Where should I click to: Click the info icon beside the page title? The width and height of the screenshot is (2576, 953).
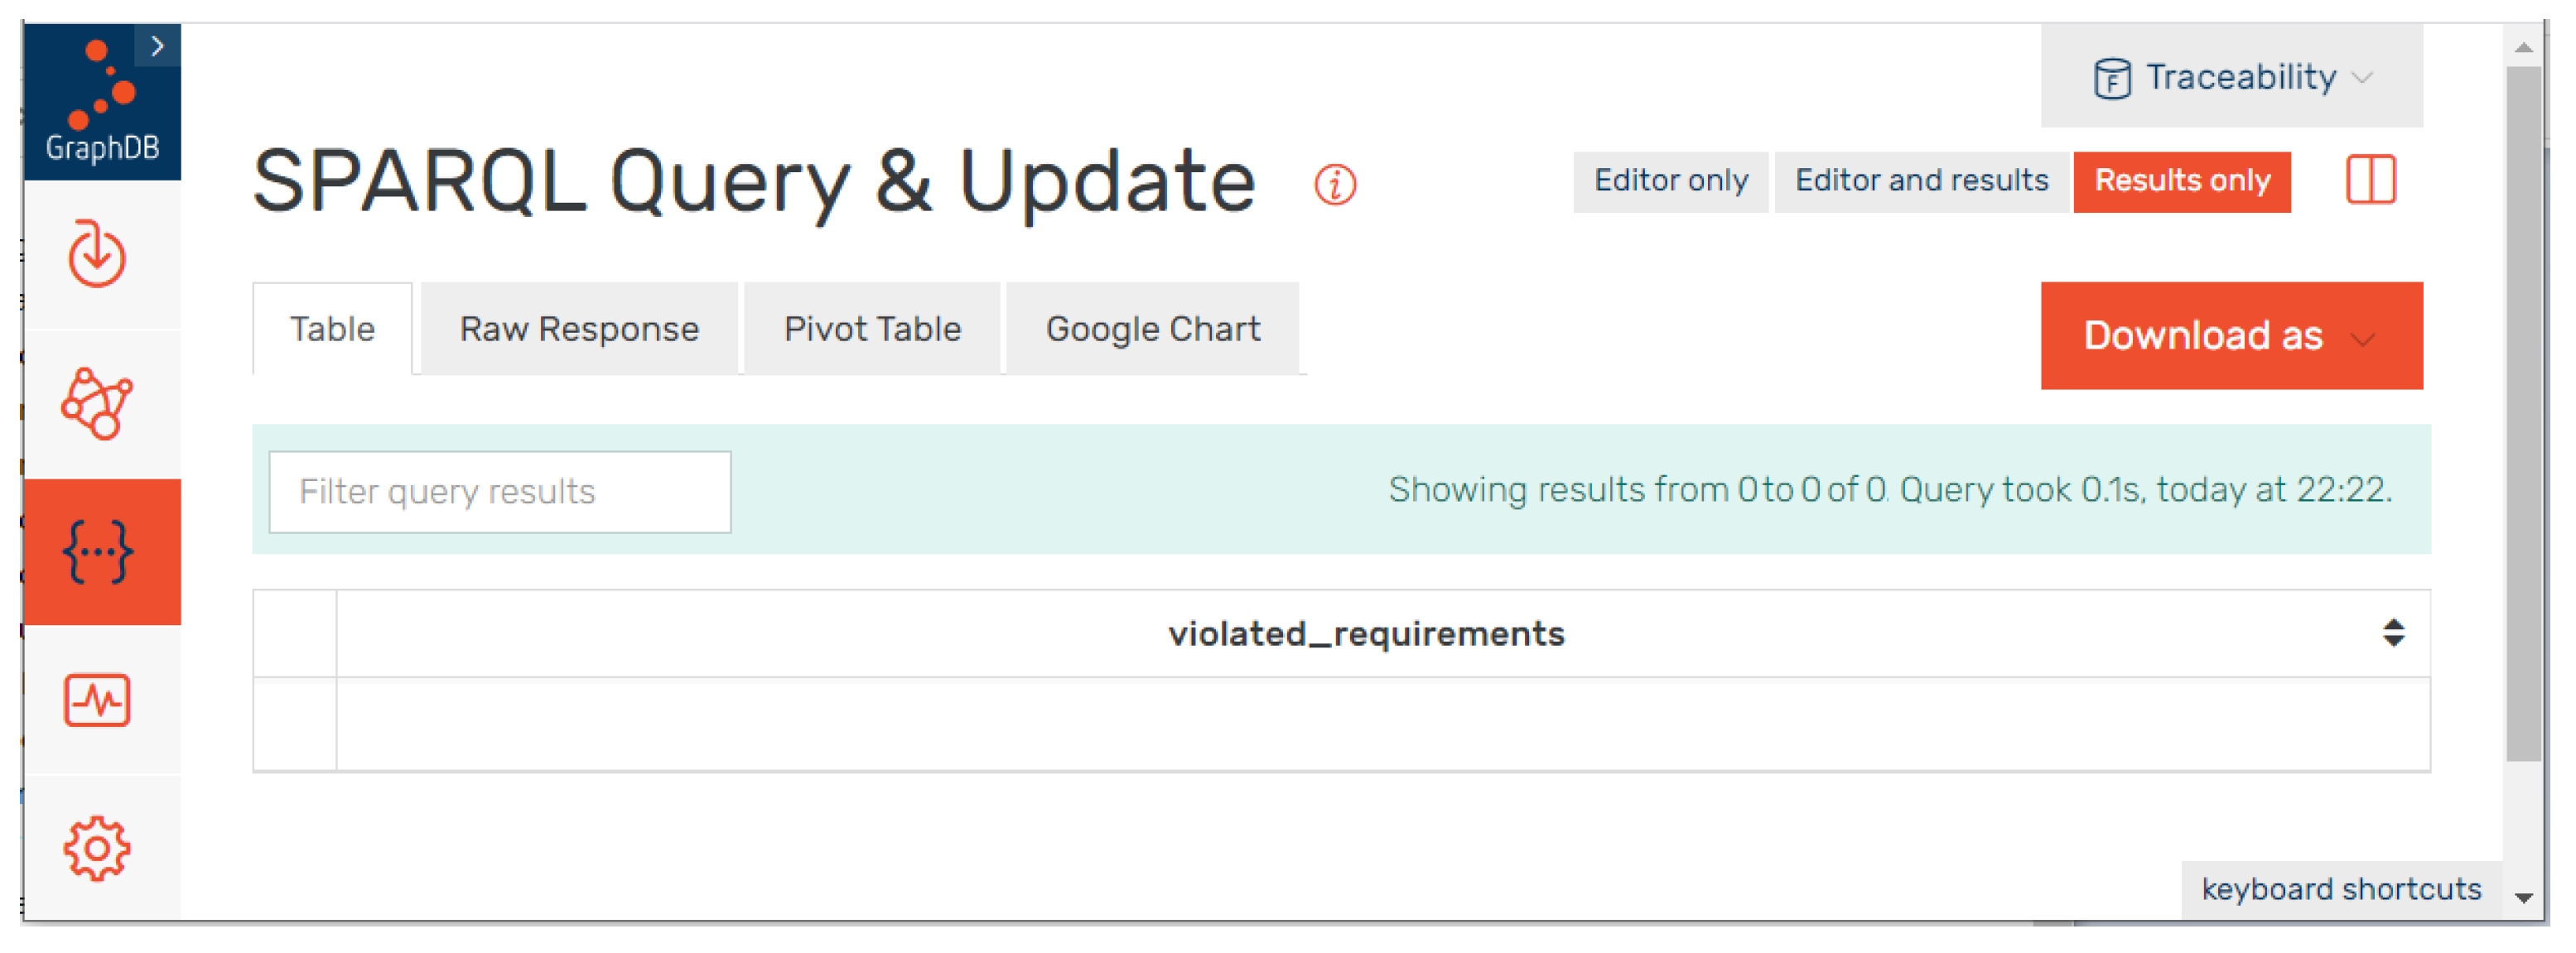[x=1335, y=184]
